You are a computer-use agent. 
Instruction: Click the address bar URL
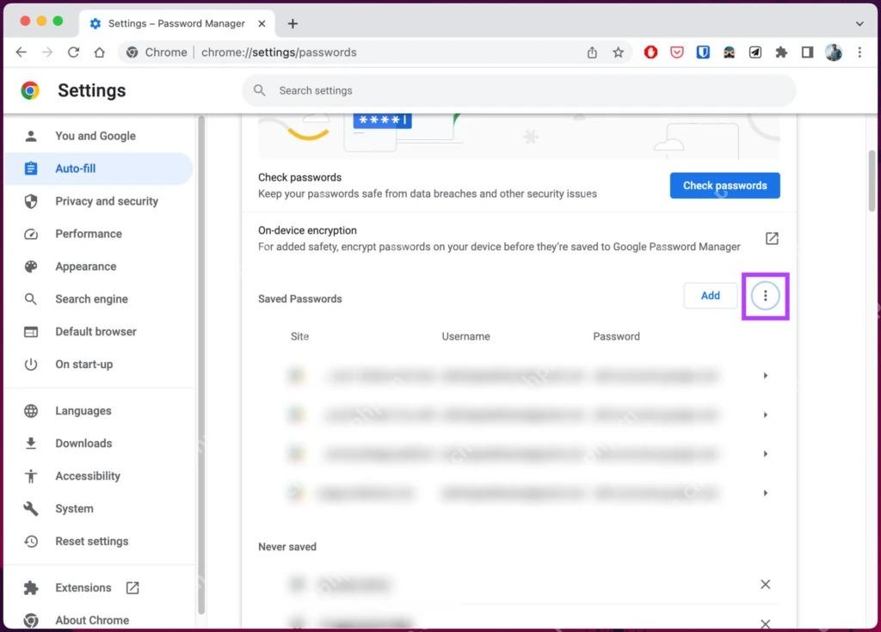pyautogui.click(x=279, y=52)
